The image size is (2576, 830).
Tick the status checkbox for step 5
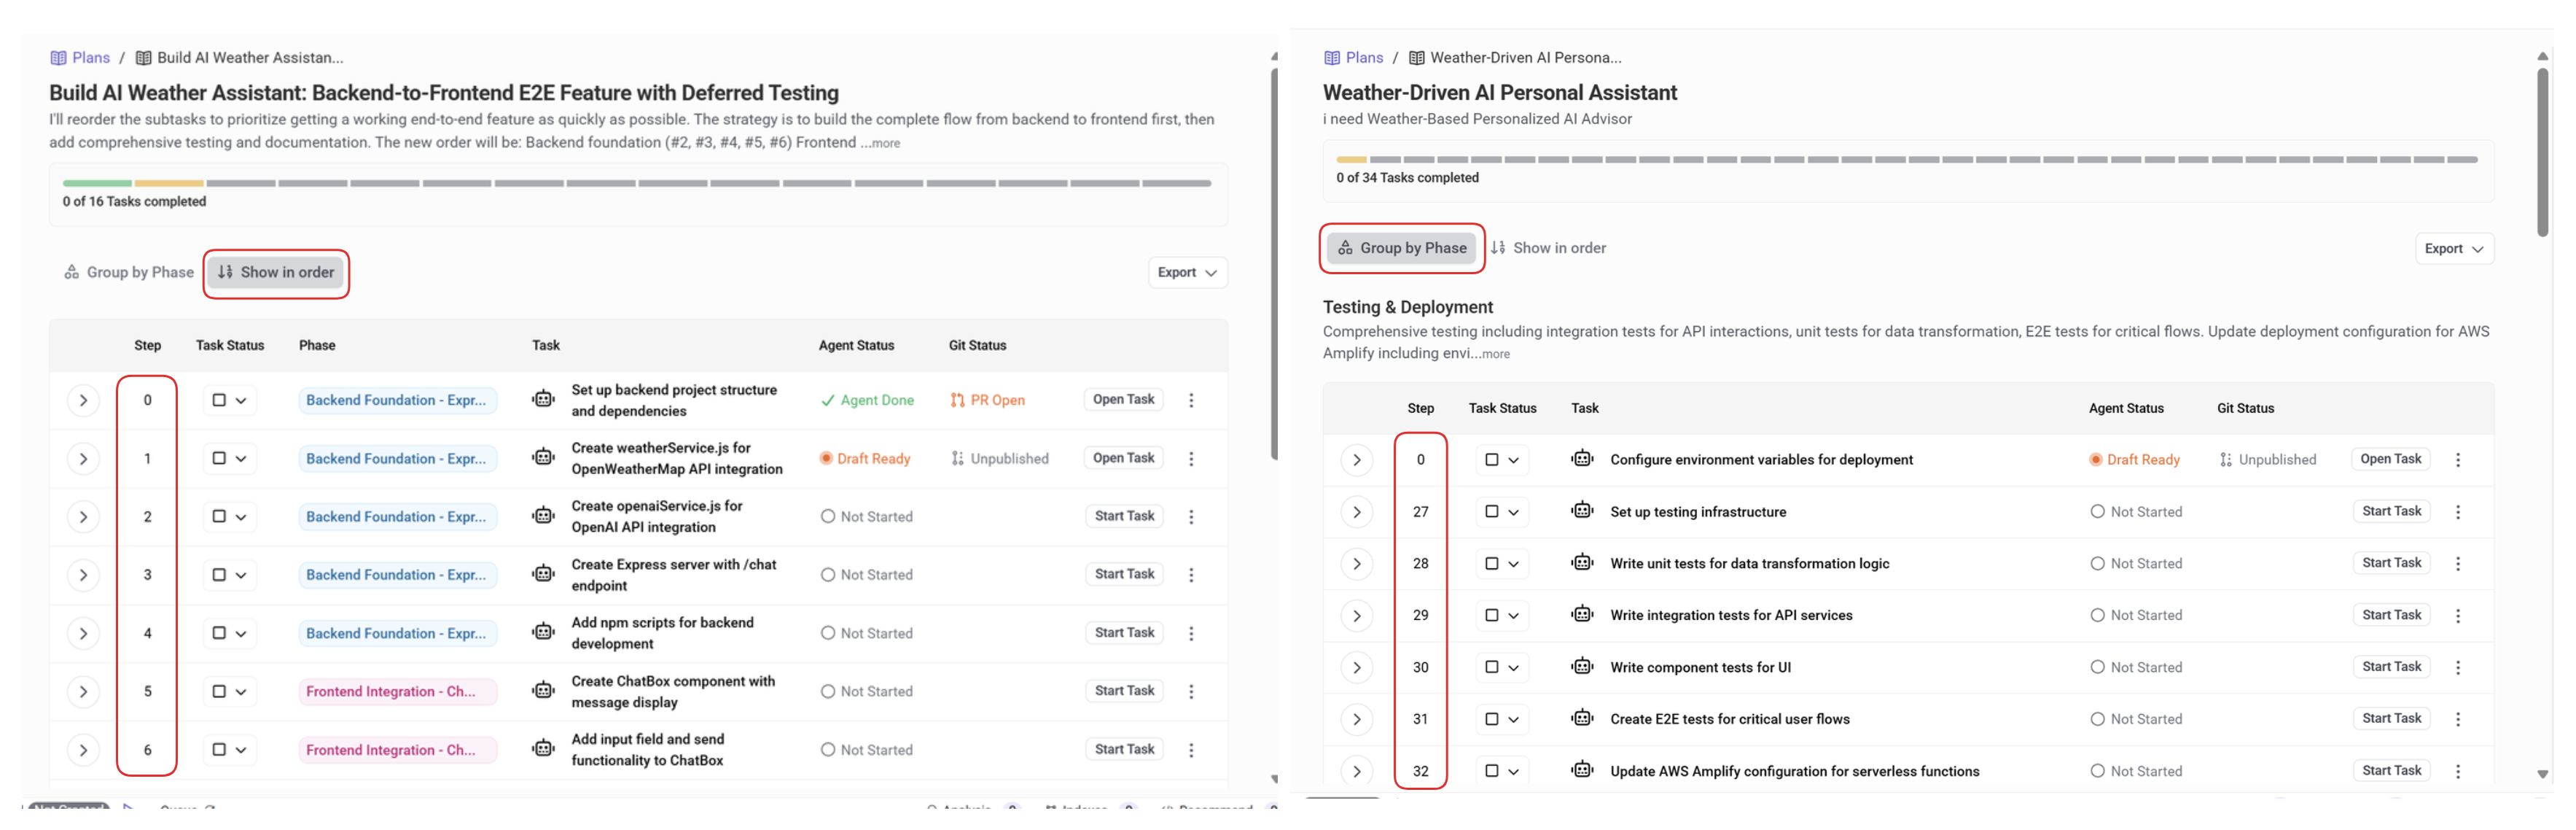[x=219, y=692]
